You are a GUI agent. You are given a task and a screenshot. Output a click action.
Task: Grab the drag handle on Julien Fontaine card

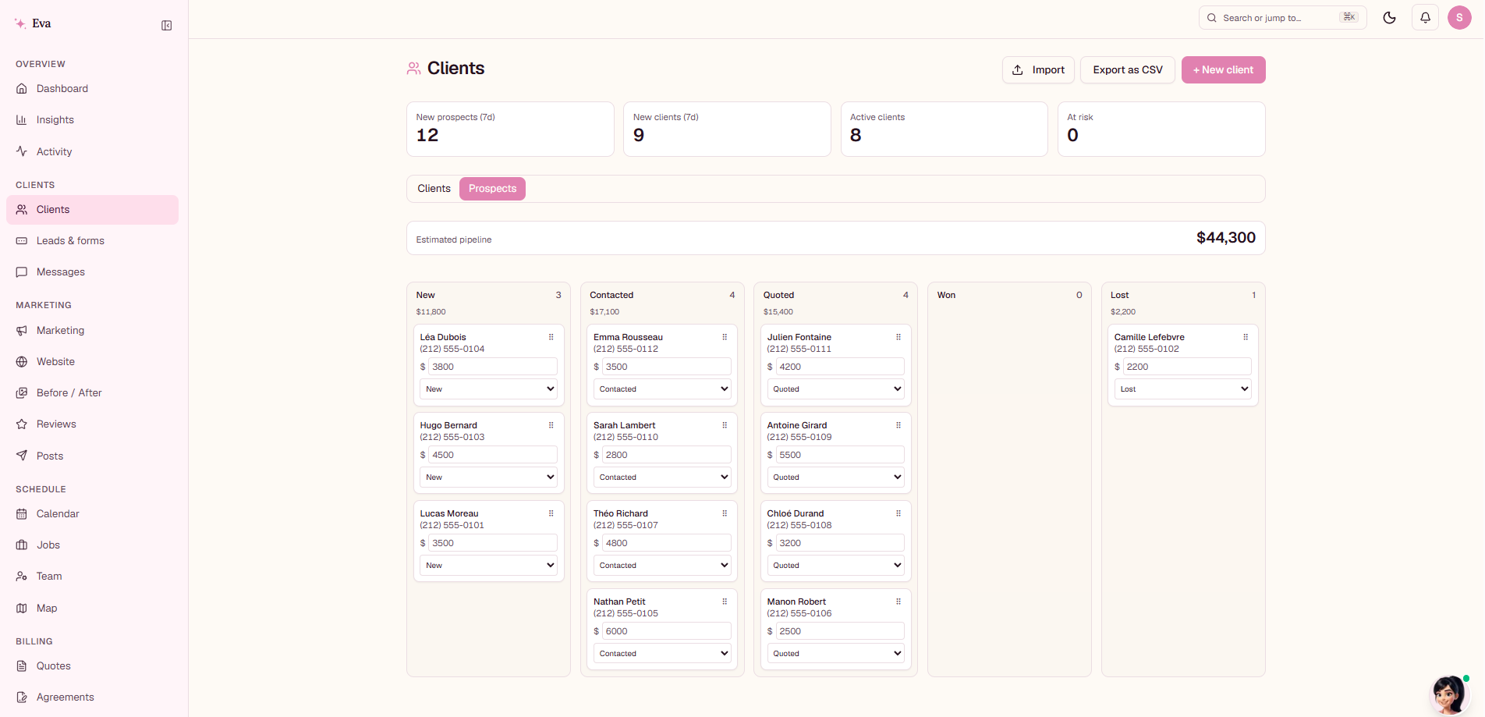pyautogui.click(x=898, y=337)
